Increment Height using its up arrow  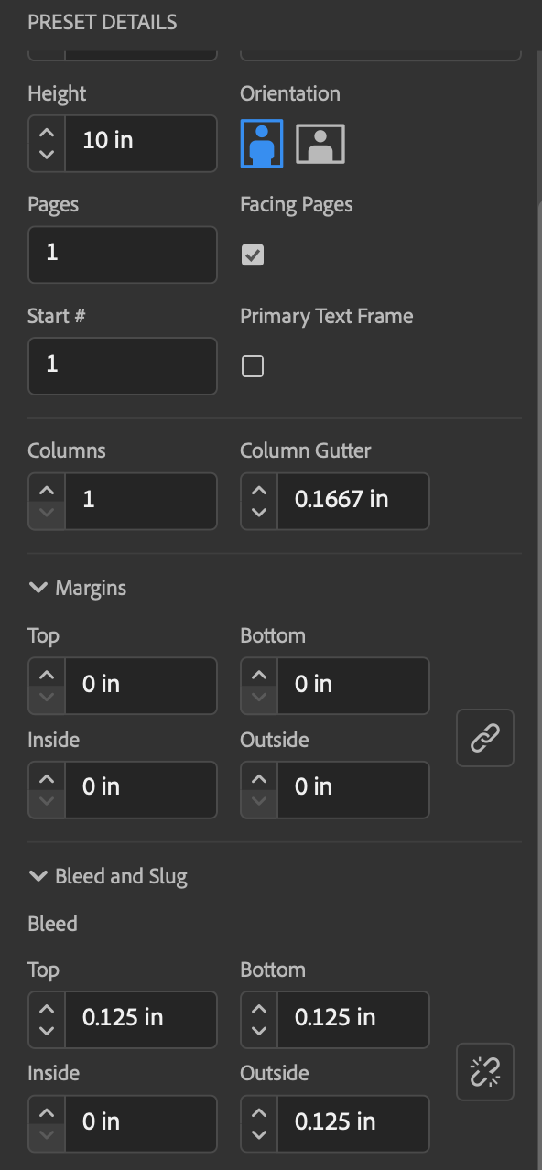pos(46,131)
